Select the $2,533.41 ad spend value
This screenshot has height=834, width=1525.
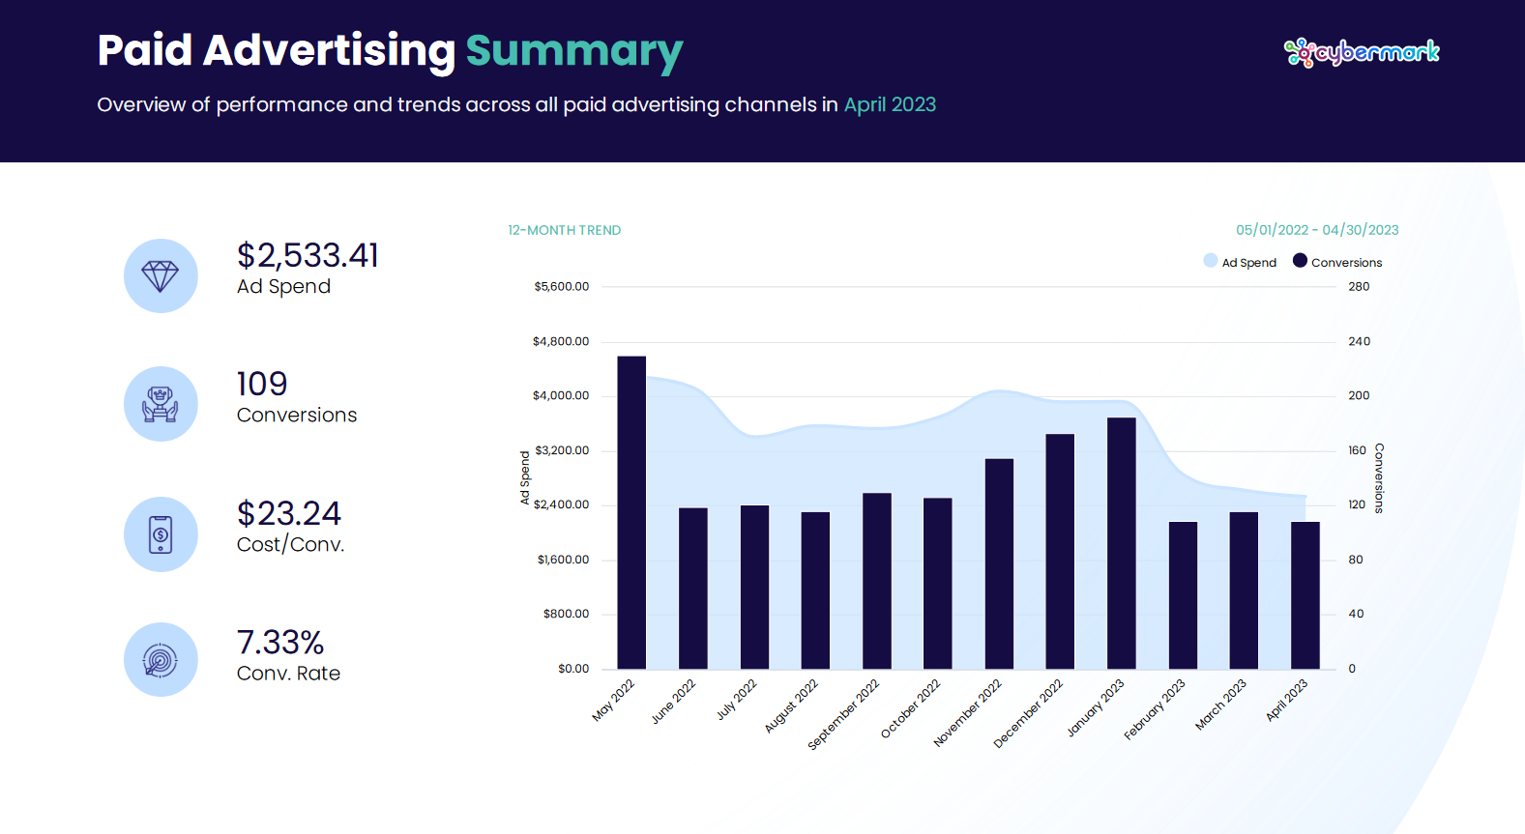(x=308, y=255)
